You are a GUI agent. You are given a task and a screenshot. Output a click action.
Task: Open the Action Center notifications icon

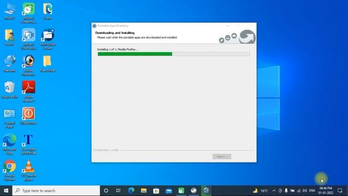pos(340,191)
